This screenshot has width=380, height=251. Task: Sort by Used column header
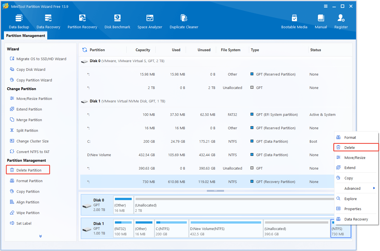176,50
